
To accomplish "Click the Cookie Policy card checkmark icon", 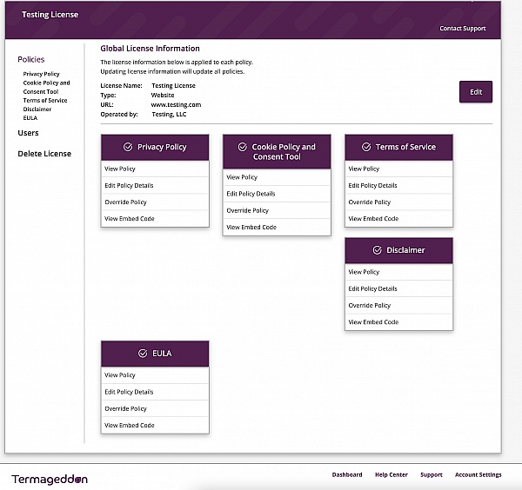I will coord(243,147).
